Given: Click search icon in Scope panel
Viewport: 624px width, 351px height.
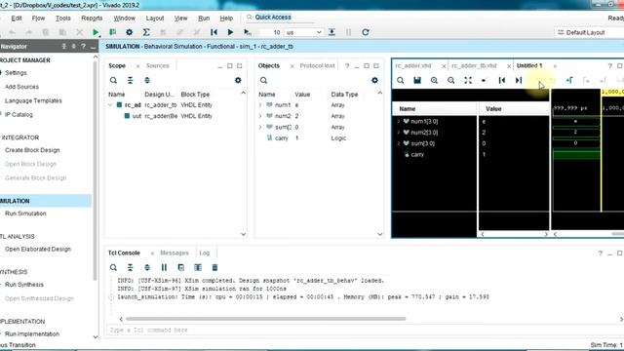Looking at the screenshot, I should click(x=113, y=80).
